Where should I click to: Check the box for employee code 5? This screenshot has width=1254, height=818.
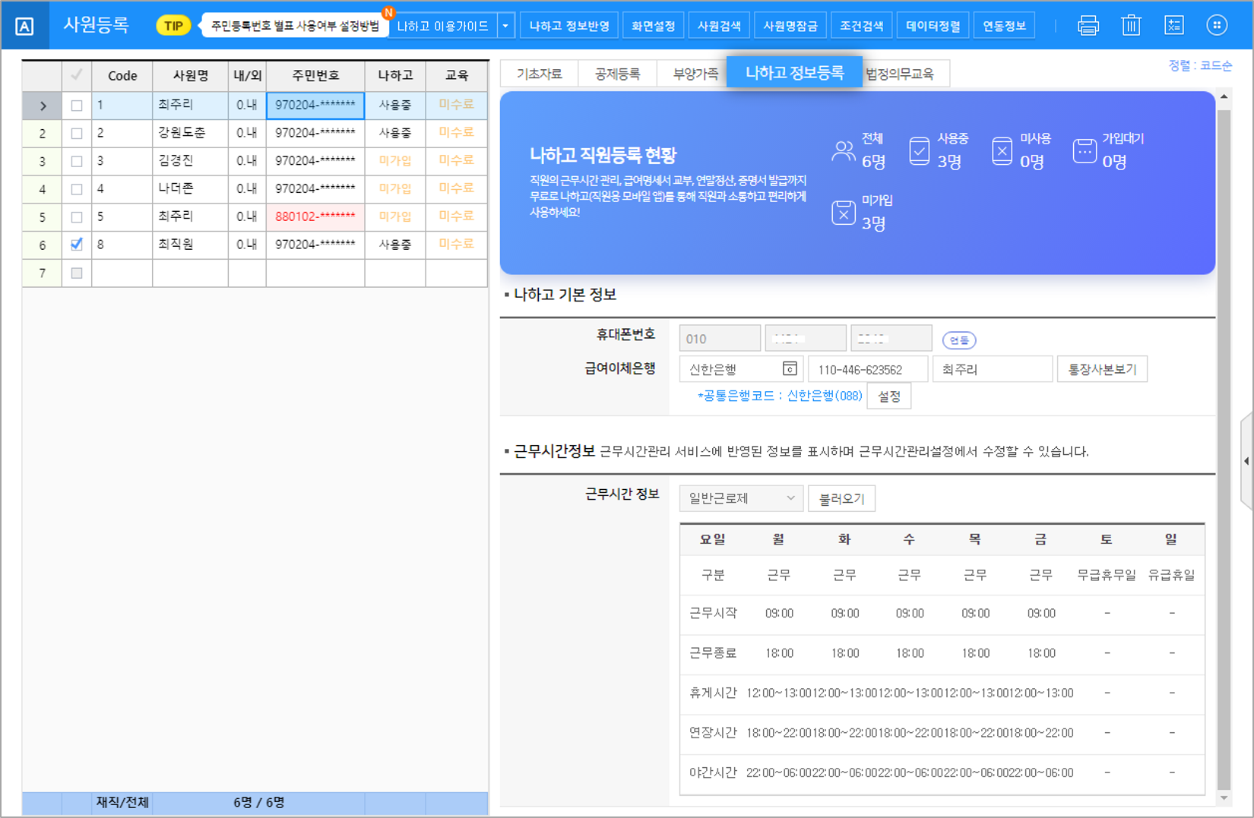(x=77, y=217)
